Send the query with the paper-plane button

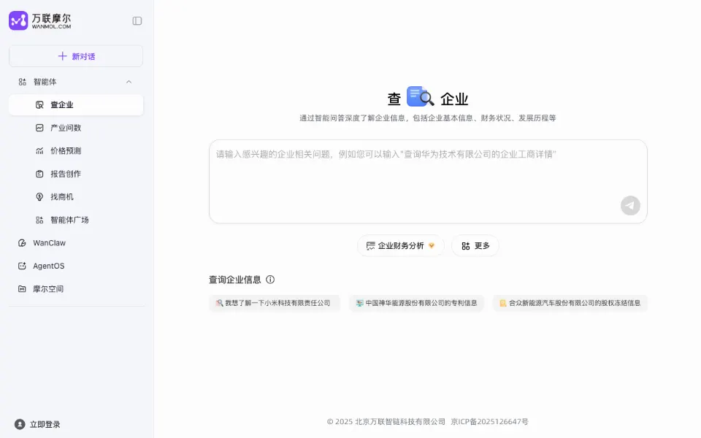pos(630,206)
